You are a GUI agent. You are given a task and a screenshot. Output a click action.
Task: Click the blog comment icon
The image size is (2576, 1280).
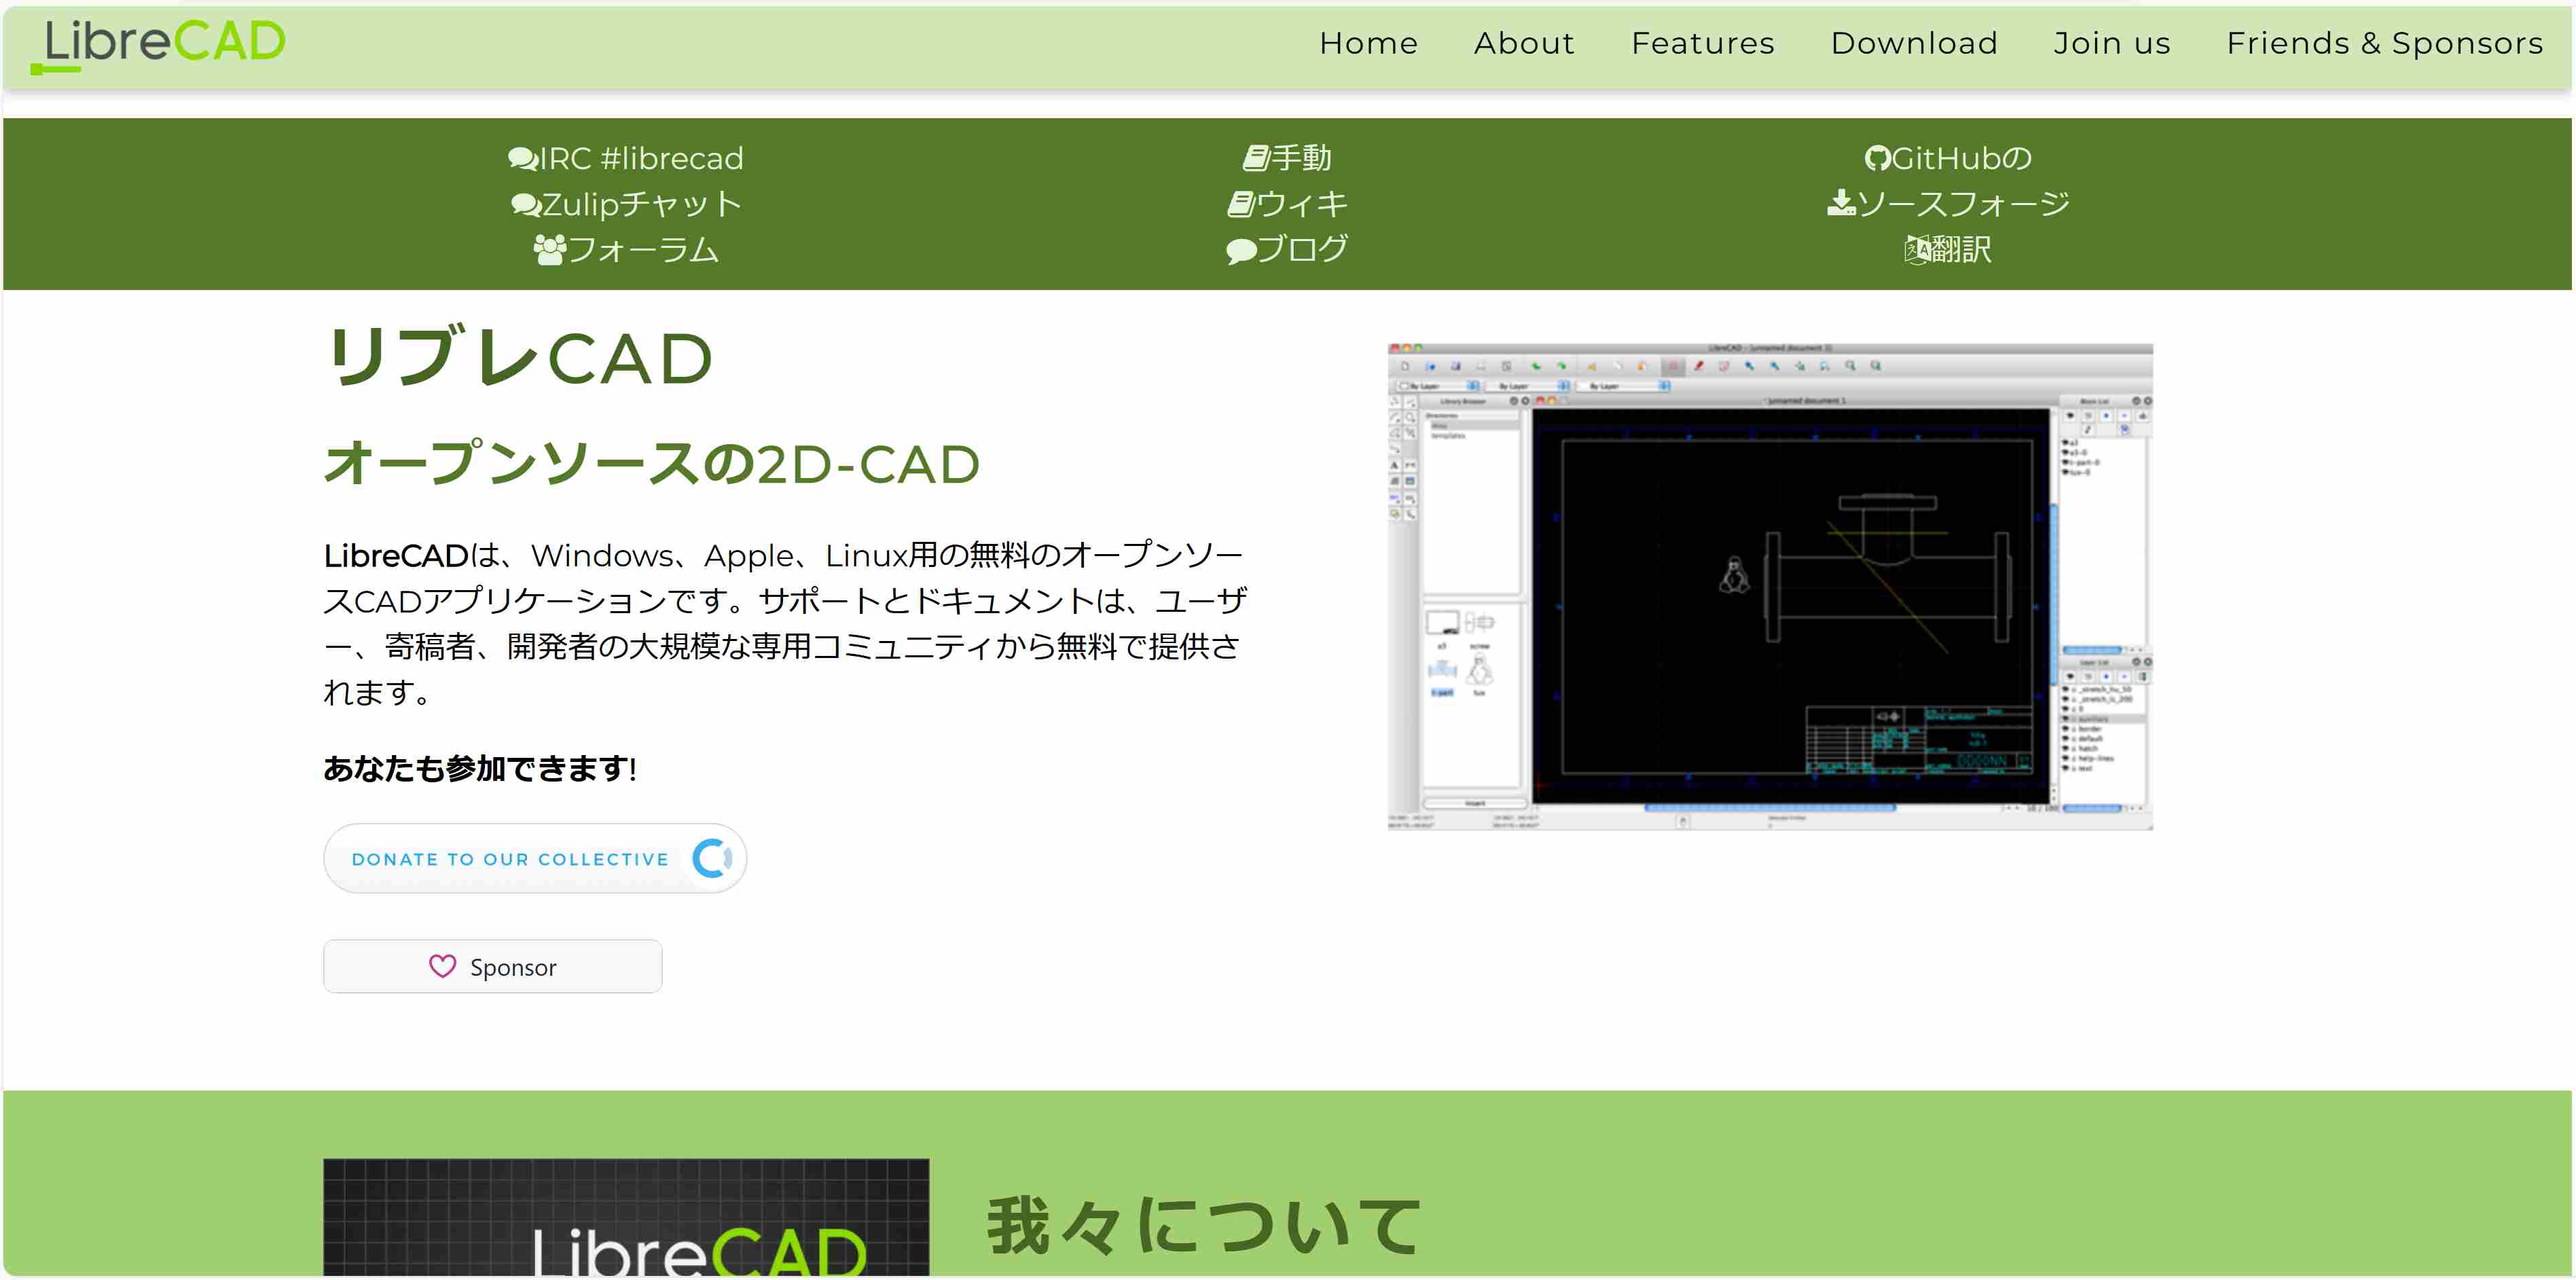[1240, 250]
